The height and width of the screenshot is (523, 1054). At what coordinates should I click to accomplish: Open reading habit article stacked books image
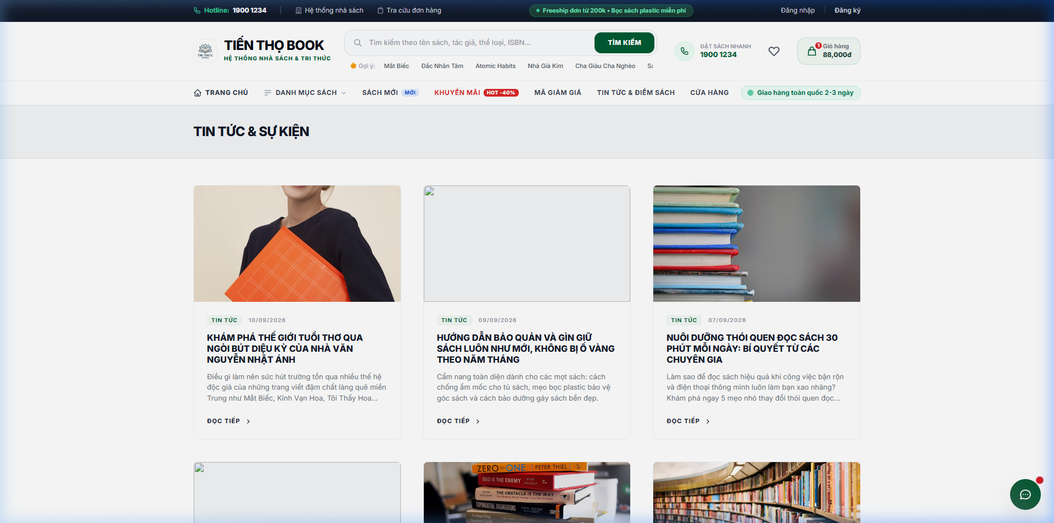[x=756, y=244]
